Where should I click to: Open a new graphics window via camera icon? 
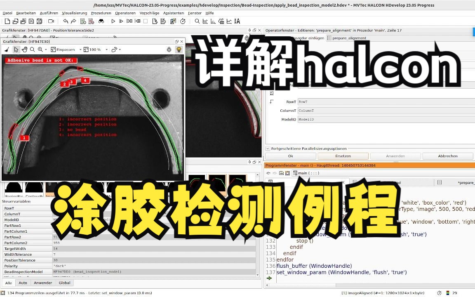coord(51,21)
